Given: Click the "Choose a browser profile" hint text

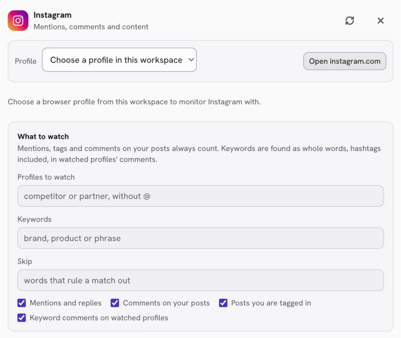Looking at the screenshot, I should [x=134, y=102].
